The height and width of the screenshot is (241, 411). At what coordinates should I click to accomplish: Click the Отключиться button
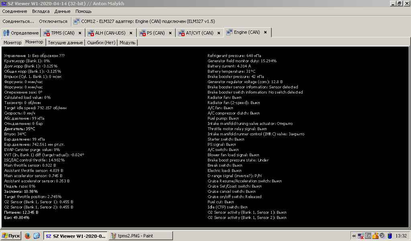pos(53,21)
